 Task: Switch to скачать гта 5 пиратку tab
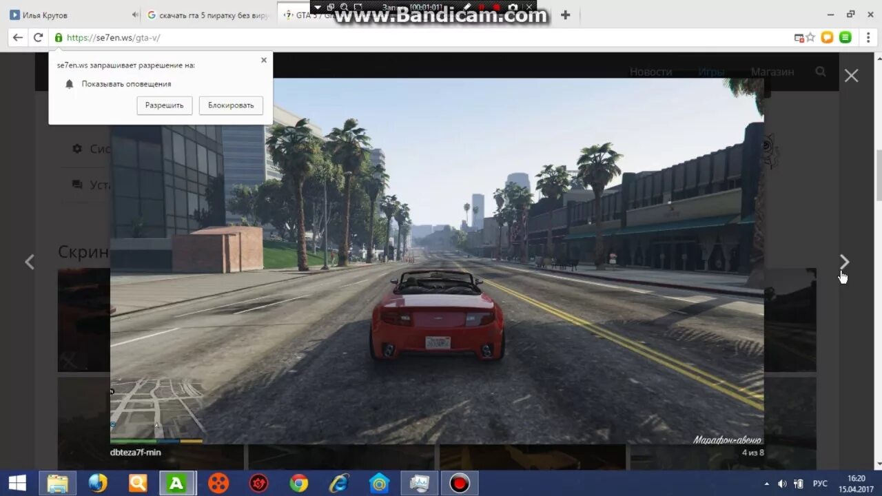pos(210,15)
